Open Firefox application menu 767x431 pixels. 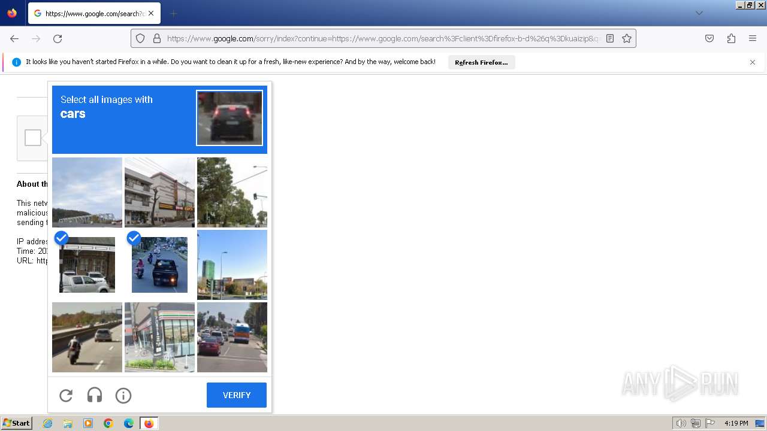tap(753, 38)
